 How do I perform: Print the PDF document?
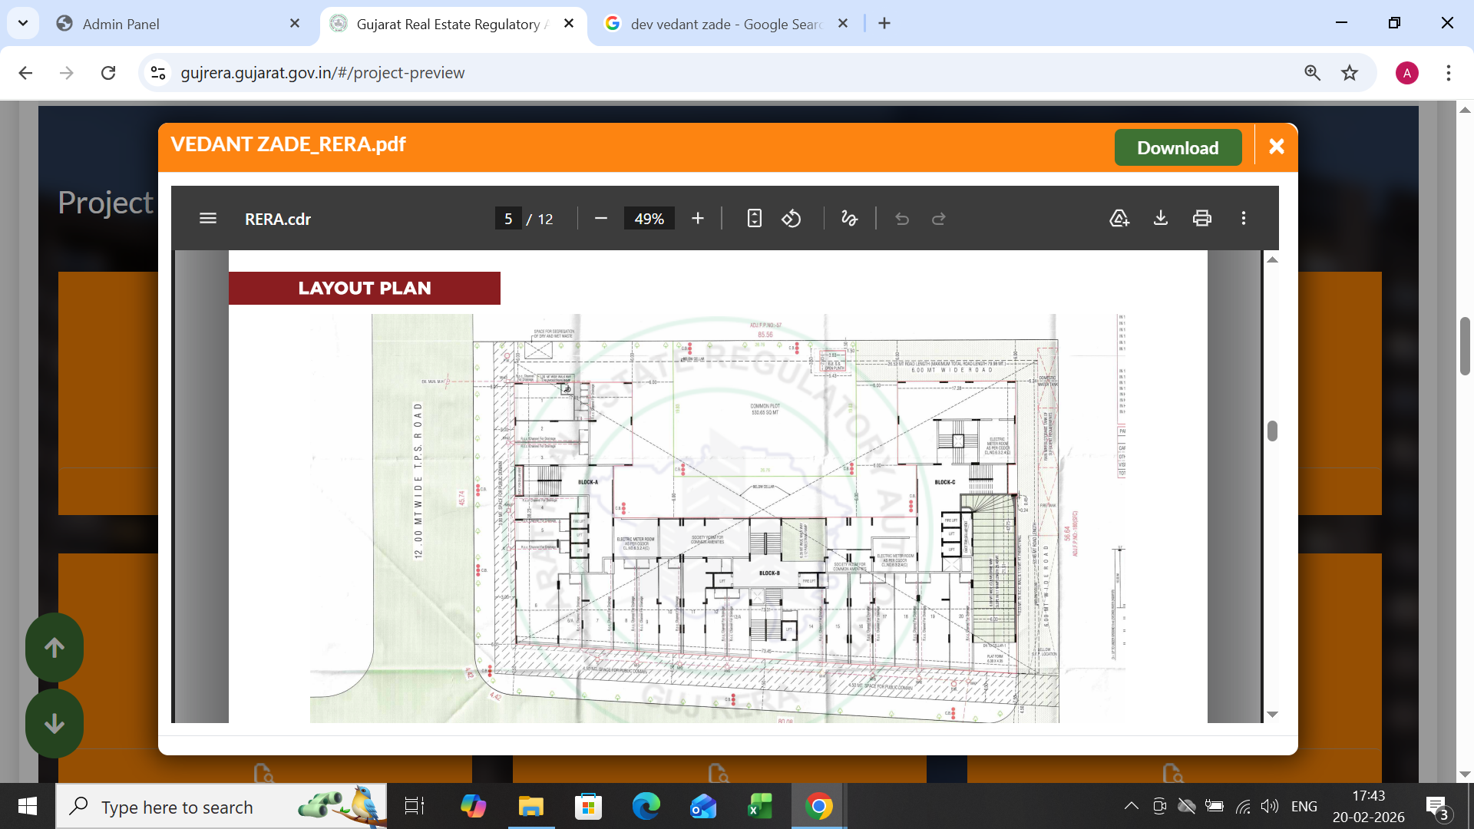1202,219
